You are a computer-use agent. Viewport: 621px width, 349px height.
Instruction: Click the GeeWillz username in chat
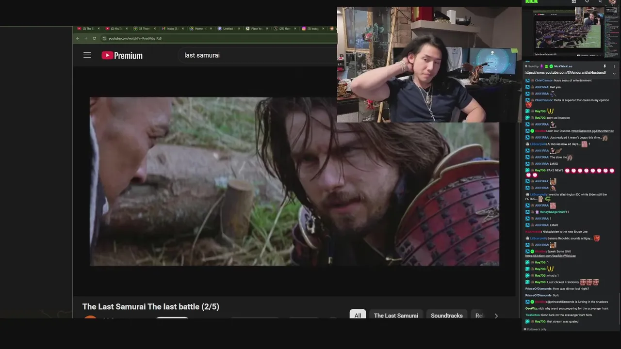click(531, 308)
